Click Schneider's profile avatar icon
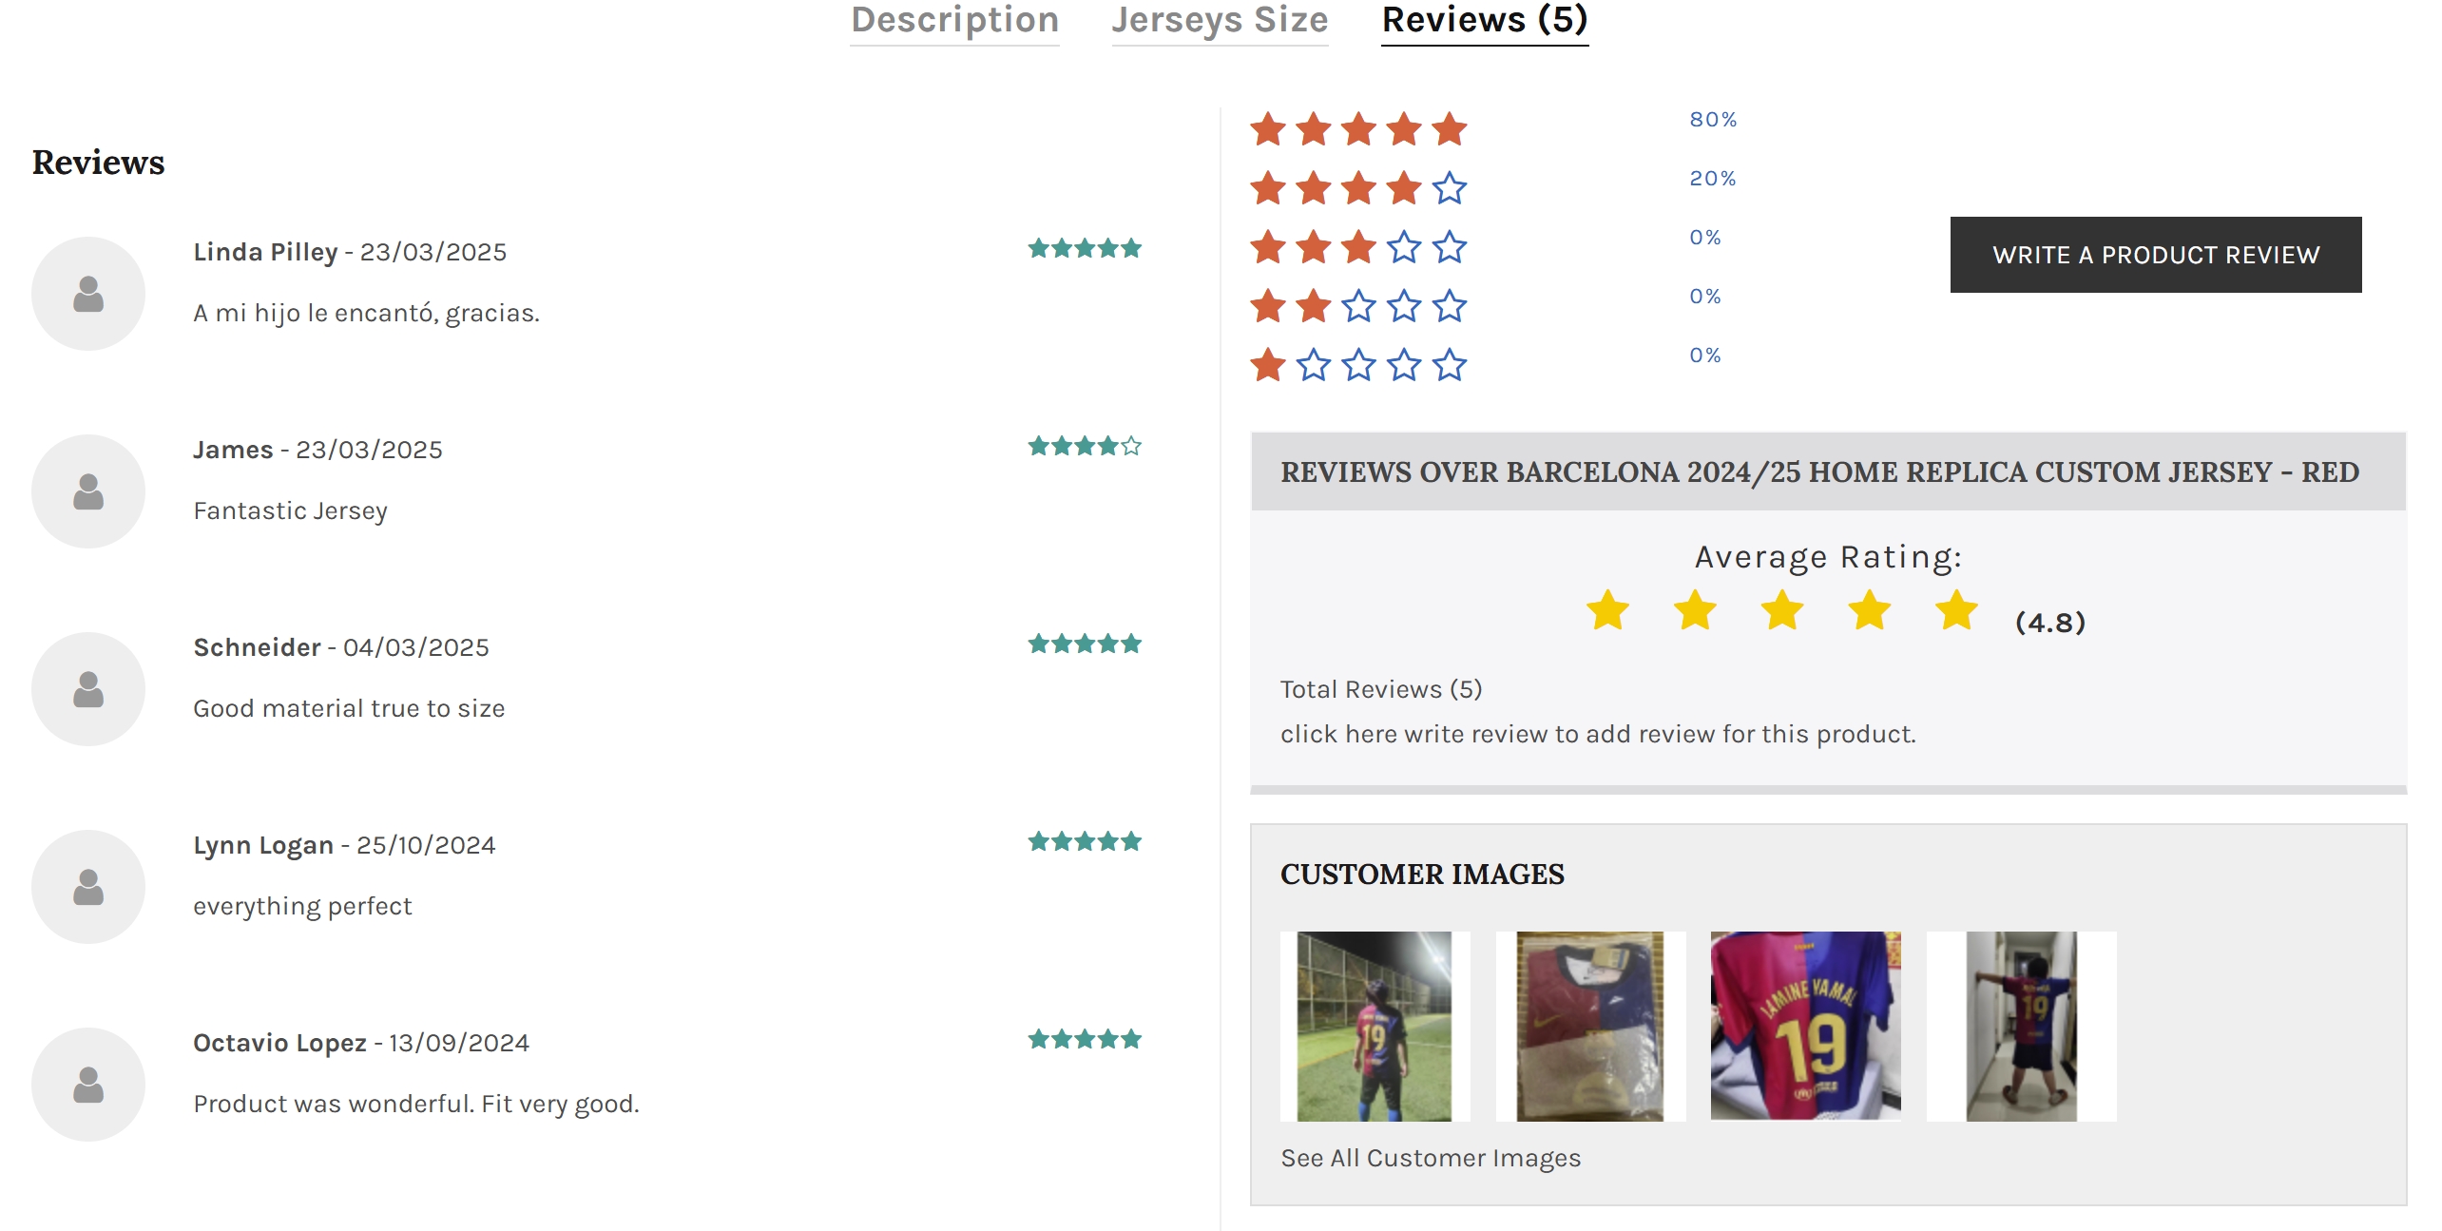Screen dimensions: 2442x1231 click(88, 689)
